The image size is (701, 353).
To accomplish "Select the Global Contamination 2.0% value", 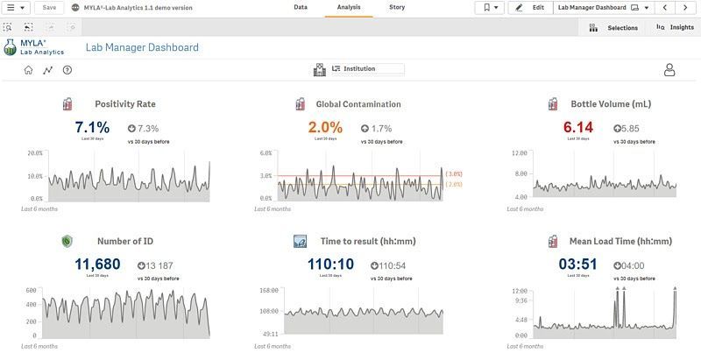I will (x=325, y=128).
